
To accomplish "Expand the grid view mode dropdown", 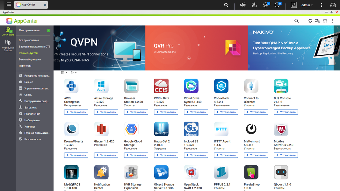I will coord(64,73).
